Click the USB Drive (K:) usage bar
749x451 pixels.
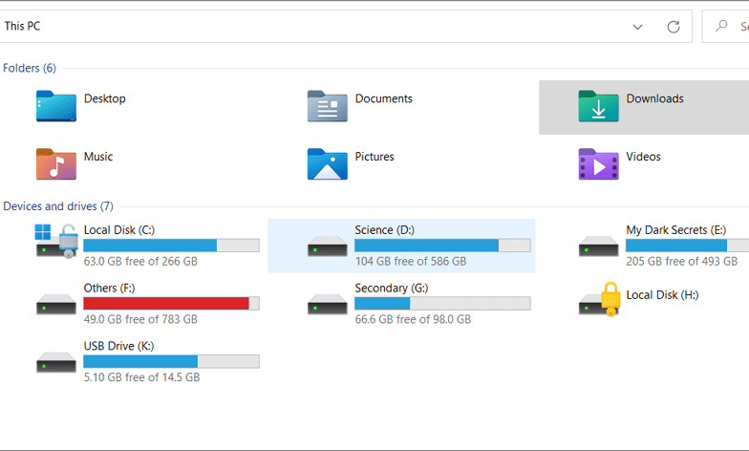point(172,361)
